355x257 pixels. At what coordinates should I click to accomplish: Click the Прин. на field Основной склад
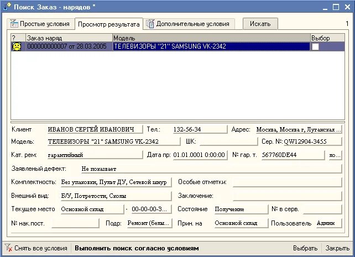241,223
